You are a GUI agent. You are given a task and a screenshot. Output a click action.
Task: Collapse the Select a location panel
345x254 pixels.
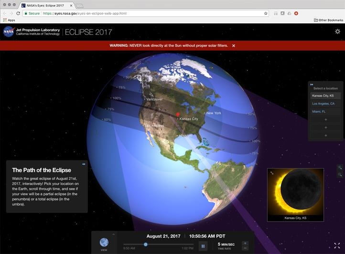coord(312,85)
